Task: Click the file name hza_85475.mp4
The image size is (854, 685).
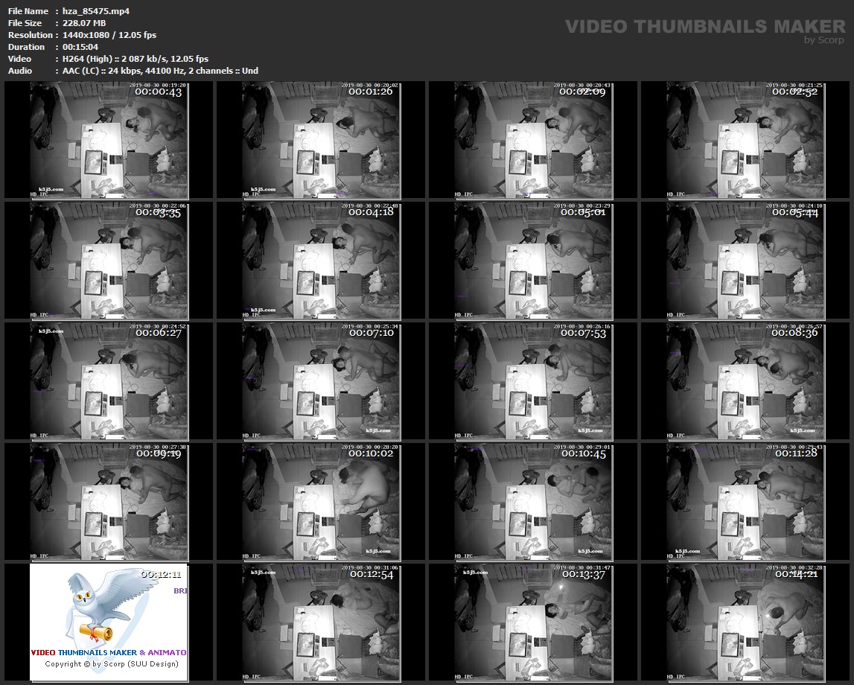Action: (96, 11)
